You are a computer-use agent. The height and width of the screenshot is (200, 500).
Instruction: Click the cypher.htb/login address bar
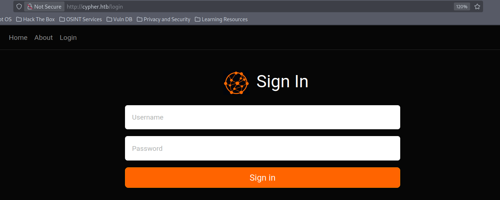coord(252,6)
